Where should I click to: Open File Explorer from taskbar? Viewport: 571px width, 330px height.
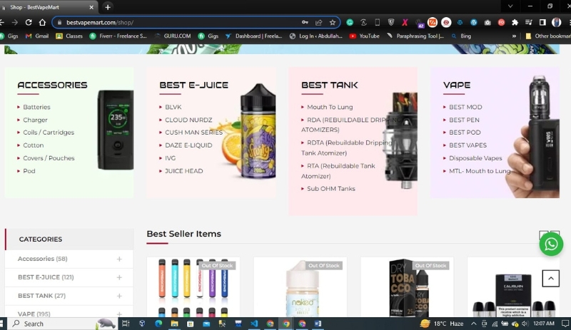pos(174,324)
